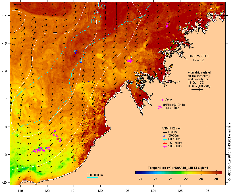Click the 120 longitude axis label
The image size is (233, 193).
[x=47, y=191]
